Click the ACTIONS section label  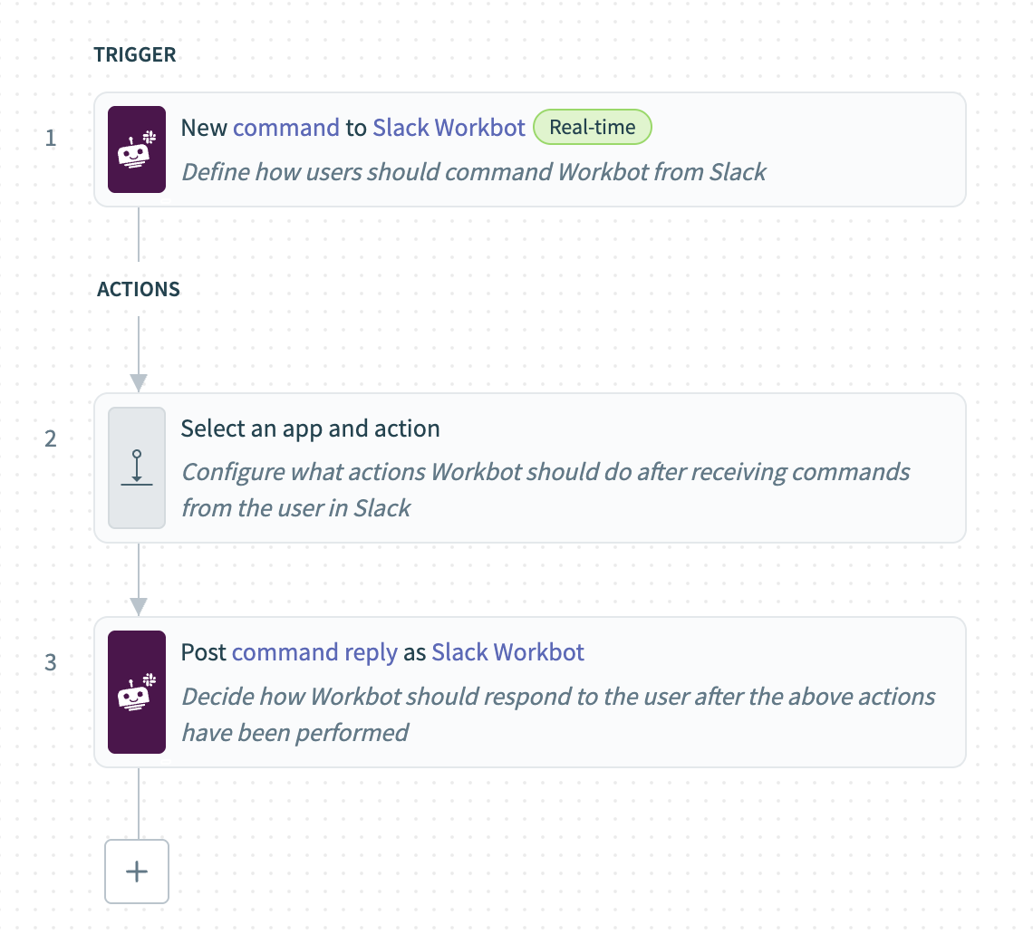(x=138, y=289)
